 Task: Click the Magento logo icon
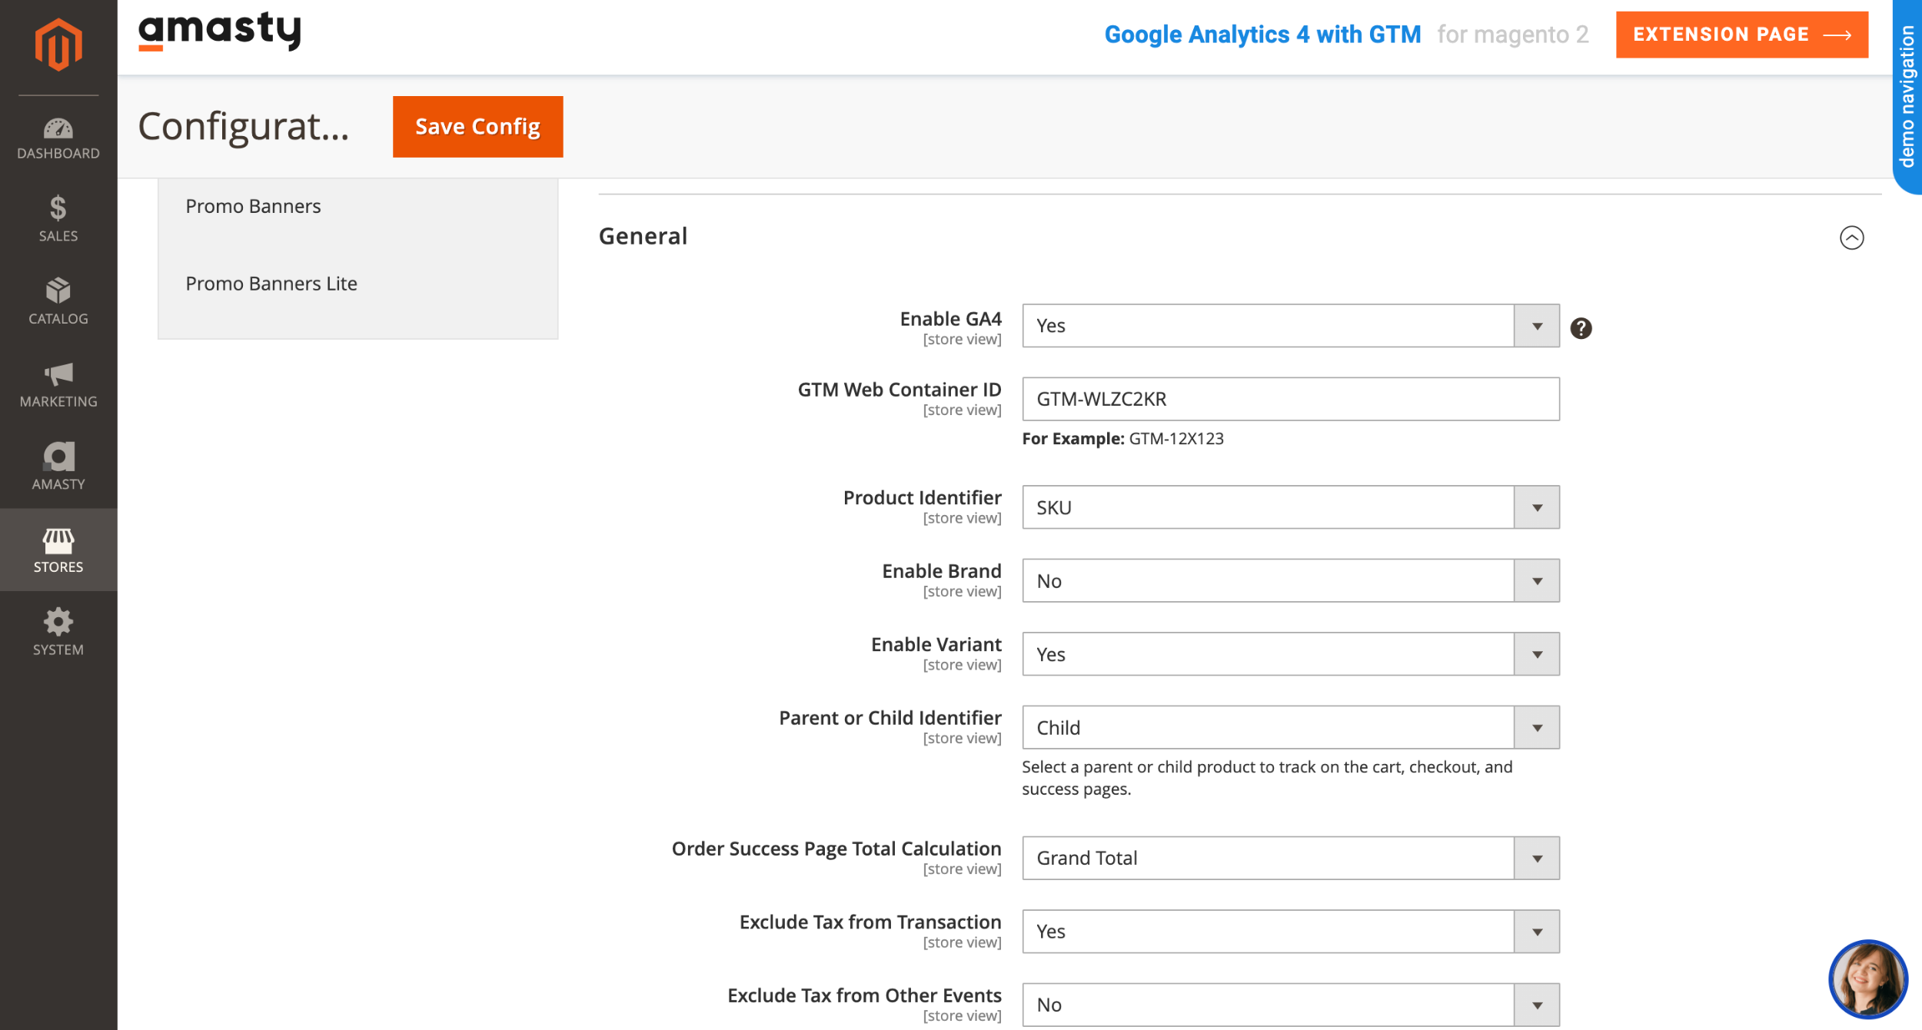click(58, 45)
